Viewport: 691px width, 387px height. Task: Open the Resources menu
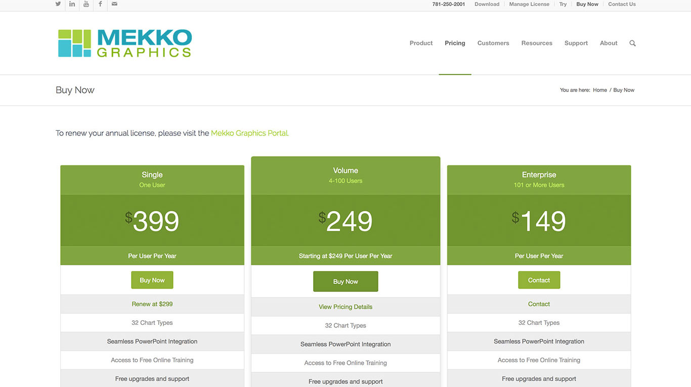click(537, 43)
